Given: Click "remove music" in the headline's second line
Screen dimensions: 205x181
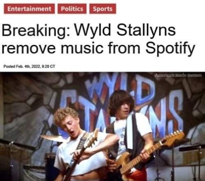Looking at the screenshot, I should (52, 48).
